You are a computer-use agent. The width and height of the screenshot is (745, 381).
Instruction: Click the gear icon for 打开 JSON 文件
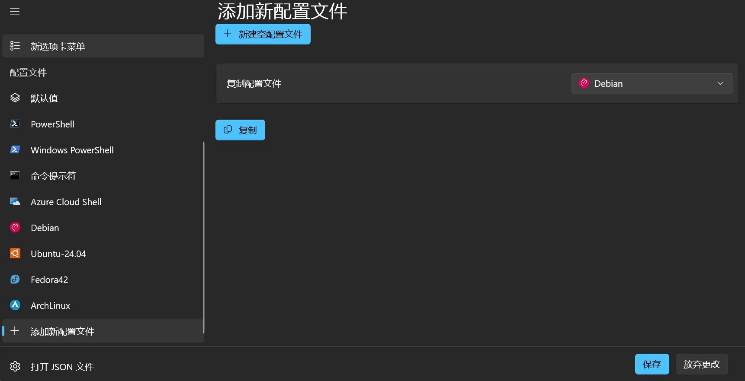(x=15, y=367)
